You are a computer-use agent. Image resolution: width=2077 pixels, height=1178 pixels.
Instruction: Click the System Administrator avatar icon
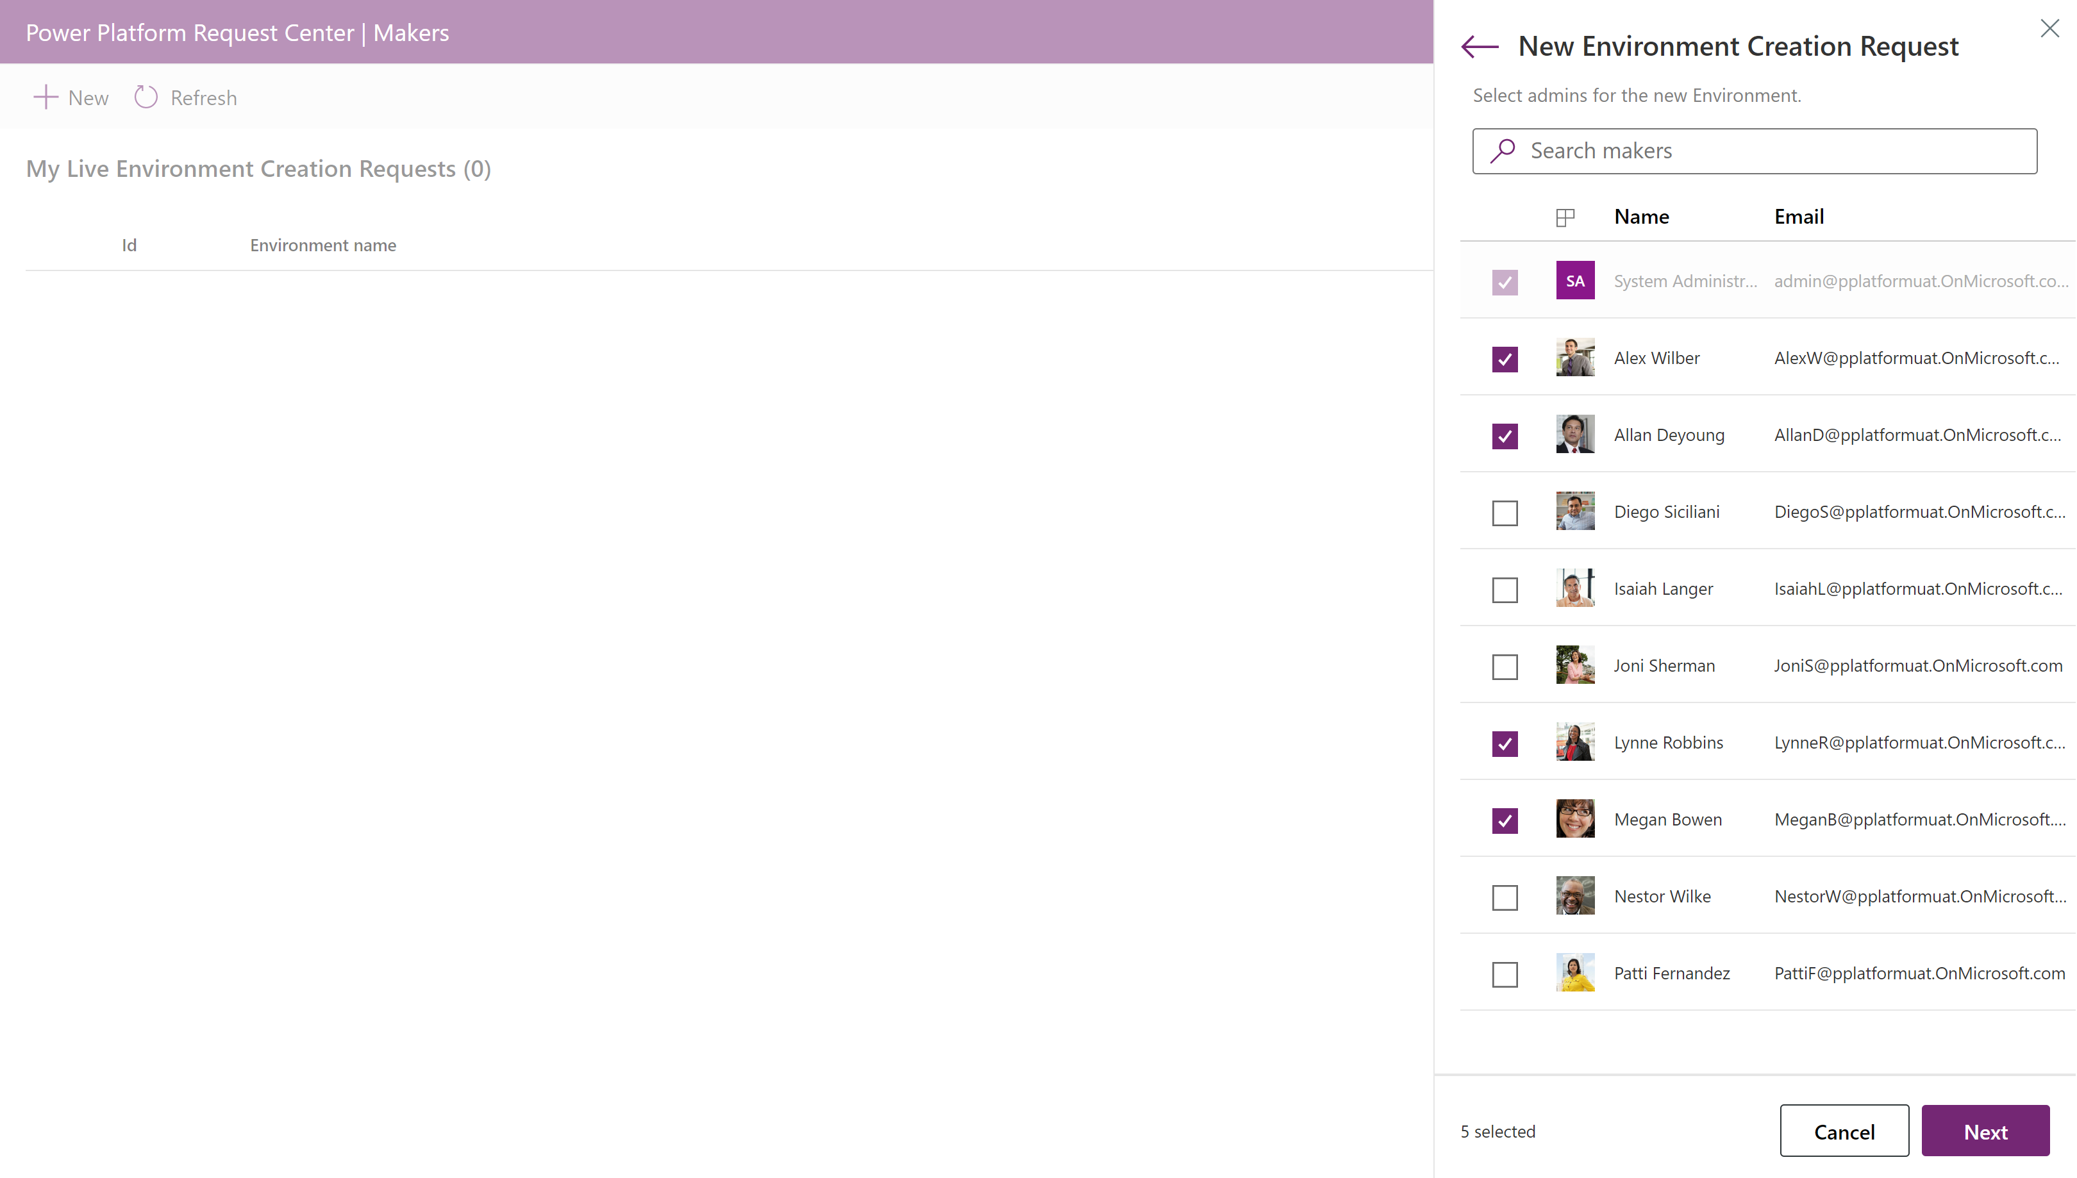pyautogui.click(x=1576, y=281)
